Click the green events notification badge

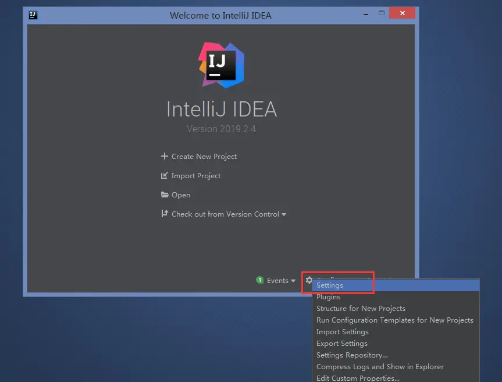coord(259,280)
